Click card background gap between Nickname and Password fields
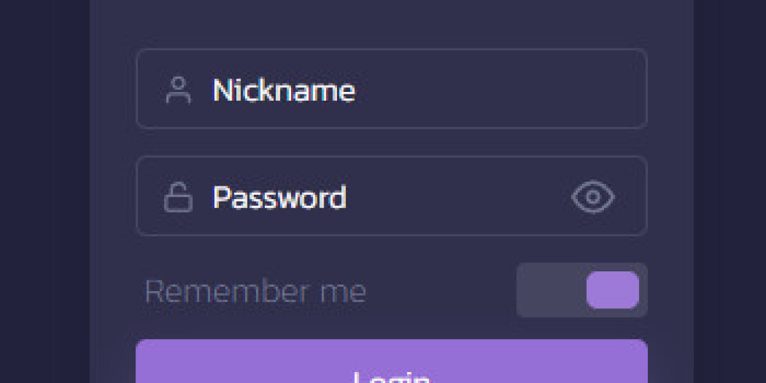 click(x=392, y=142)
